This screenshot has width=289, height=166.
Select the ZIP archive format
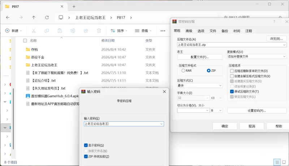pos(209,71)
